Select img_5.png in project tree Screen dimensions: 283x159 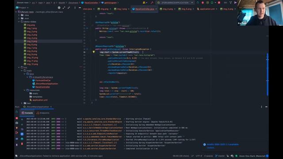pyautogui.click(x=31, y=41)
